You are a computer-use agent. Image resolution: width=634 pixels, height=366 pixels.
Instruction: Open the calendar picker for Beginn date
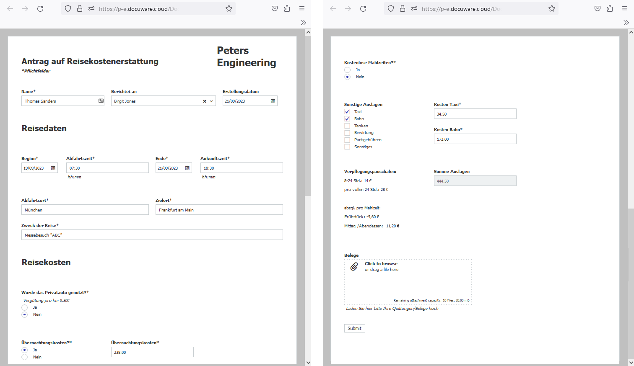click(53, 168)
